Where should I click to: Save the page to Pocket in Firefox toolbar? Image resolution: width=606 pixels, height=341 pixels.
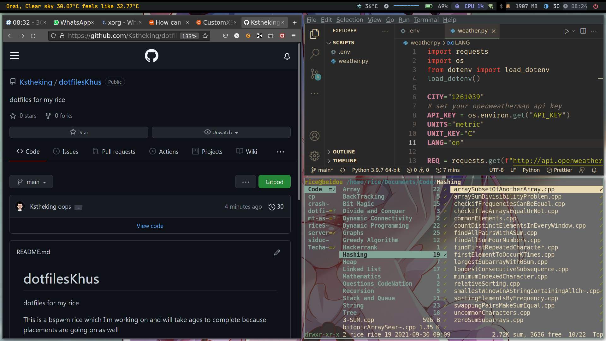[x=225, y=36]
